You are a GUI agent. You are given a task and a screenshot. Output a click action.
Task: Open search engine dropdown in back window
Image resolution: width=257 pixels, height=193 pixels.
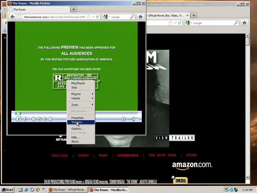[x=191, y=23]
